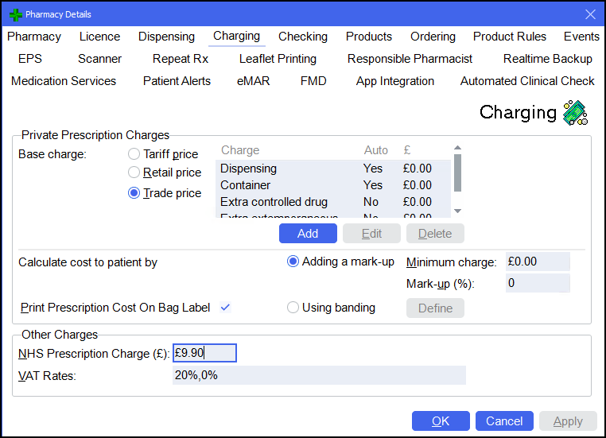Click the Minimum charge input box
The height and width of the screenshot is (438, 606).
point(538,262)
